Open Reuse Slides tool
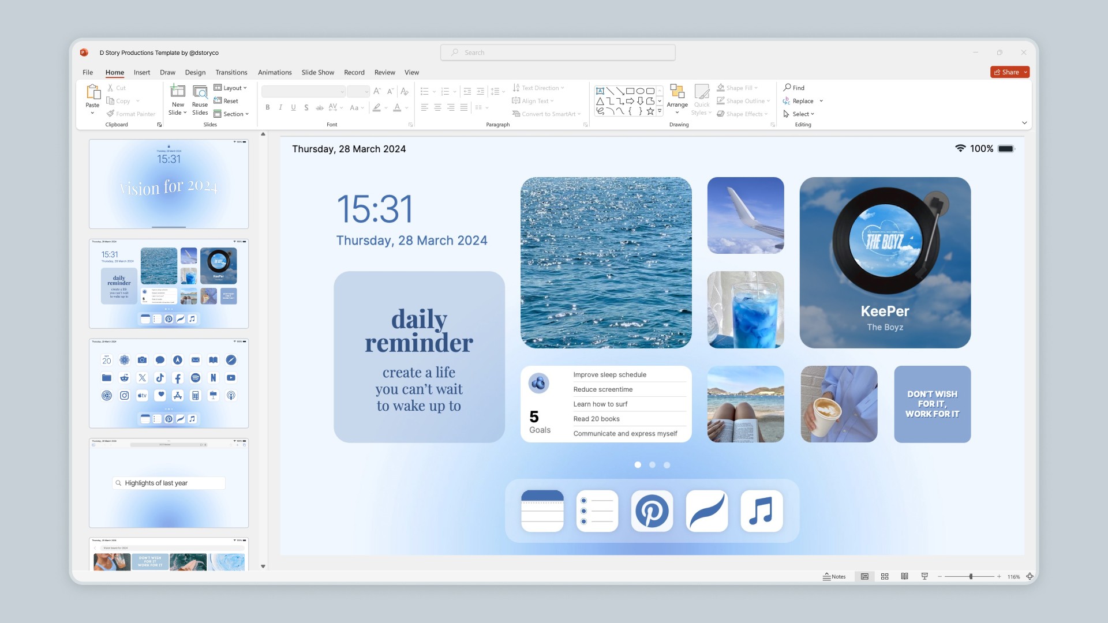The height and width of the screenshot is (623, 1108). [200, 92]
